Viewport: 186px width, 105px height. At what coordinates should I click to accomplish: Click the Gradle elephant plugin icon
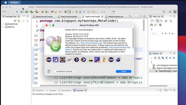[x=69, y=60]
